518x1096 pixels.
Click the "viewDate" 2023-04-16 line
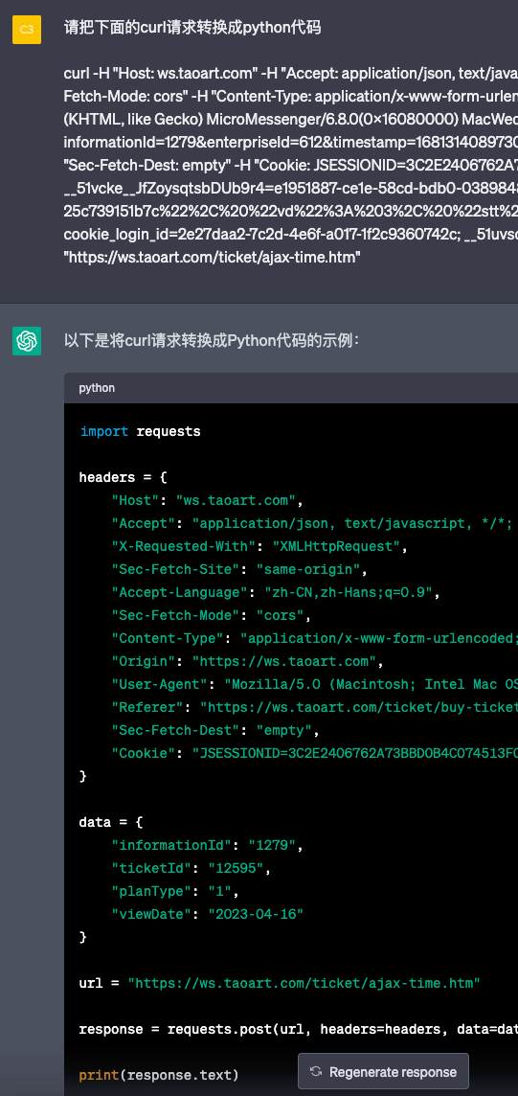point(208,914)
